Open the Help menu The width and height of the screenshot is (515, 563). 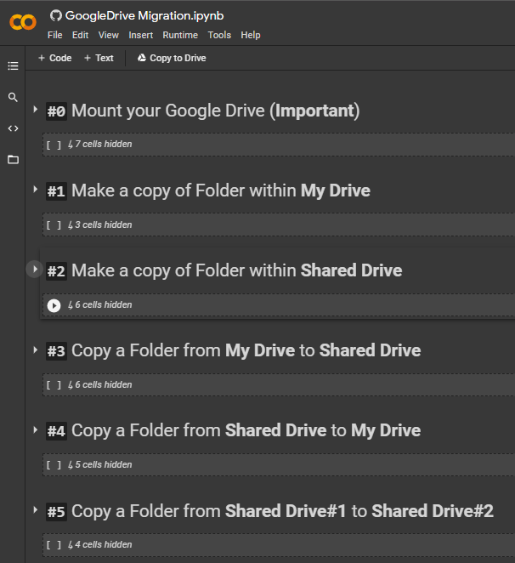pyautogui.click(x=251, y=35)
